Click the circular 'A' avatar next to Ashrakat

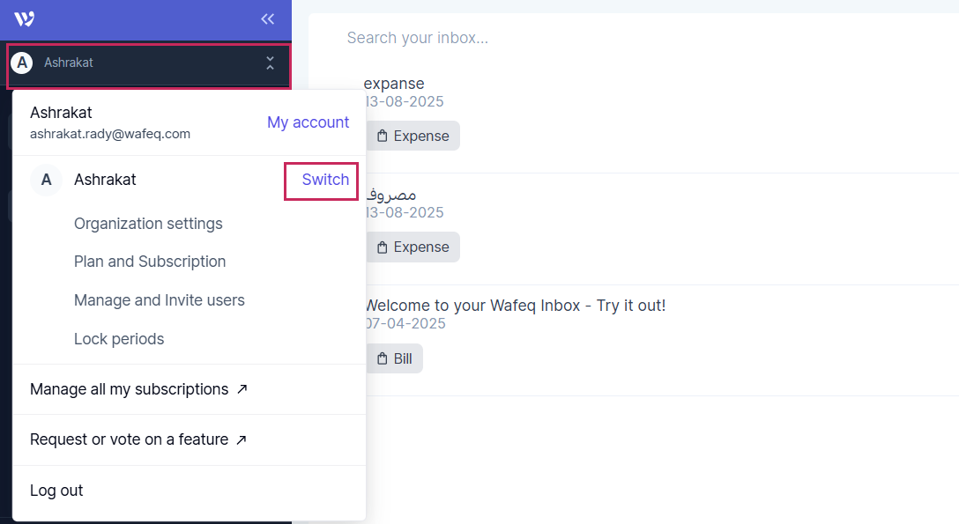pos(21,63)
